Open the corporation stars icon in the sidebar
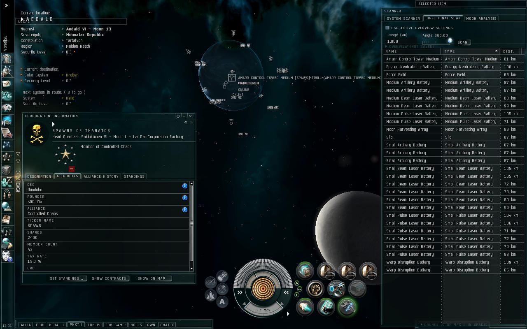 coord(7,157)
